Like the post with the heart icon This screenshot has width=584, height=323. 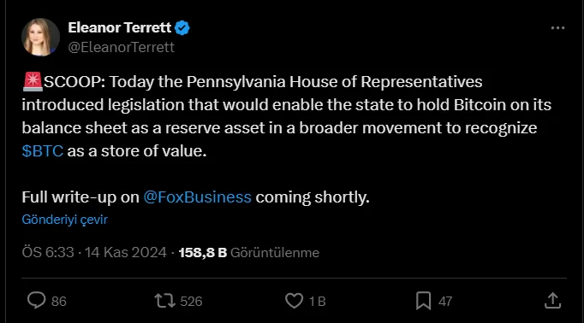[x=295, y=301]
